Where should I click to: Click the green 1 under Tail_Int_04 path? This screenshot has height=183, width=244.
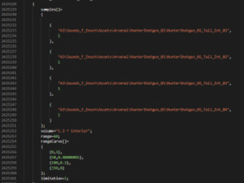(x=59, y=115)
